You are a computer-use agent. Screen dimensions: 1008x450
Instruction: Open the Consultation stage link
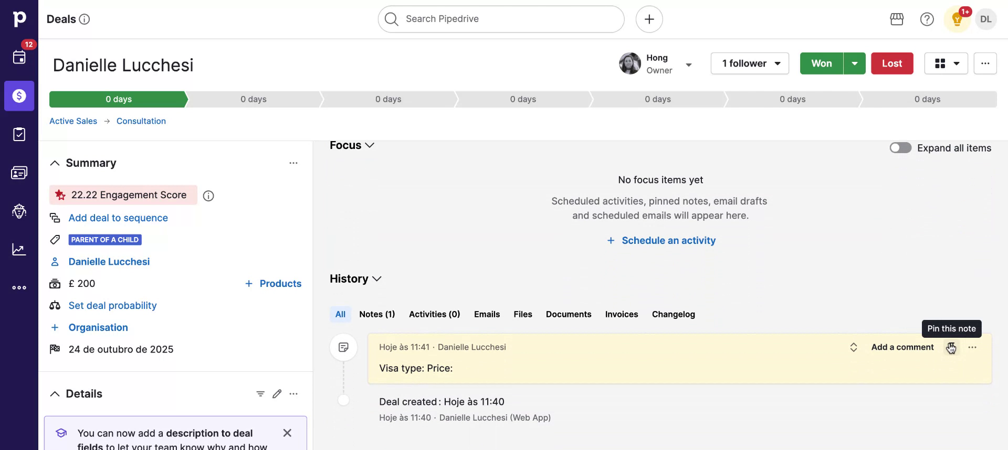(x=141, y=121)
